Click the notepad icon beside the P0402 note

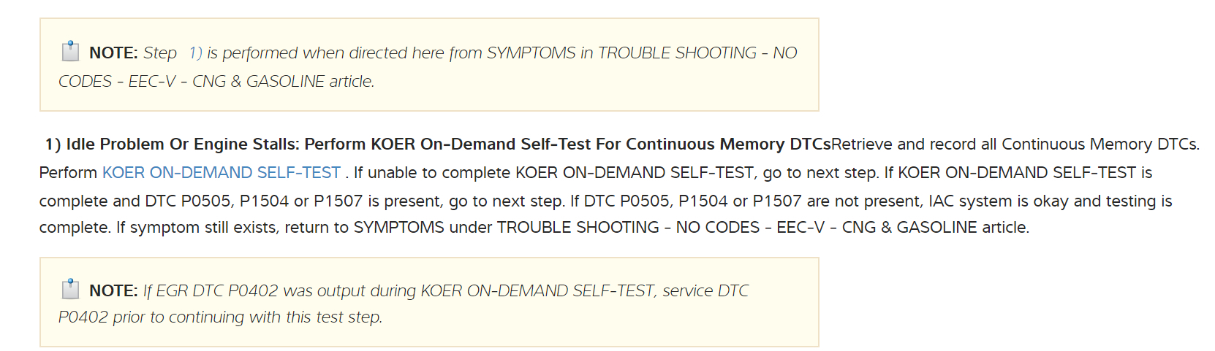pos(70,289)
